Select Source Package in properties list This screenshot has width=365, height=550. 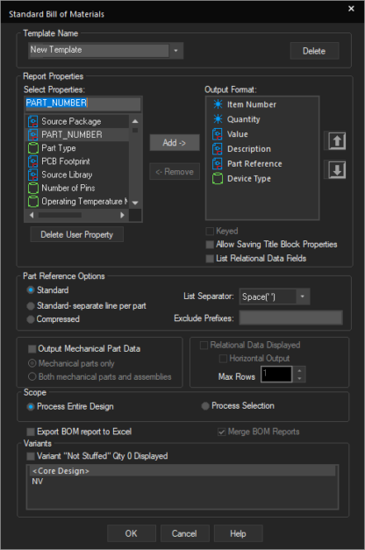[x=77, y=121]
